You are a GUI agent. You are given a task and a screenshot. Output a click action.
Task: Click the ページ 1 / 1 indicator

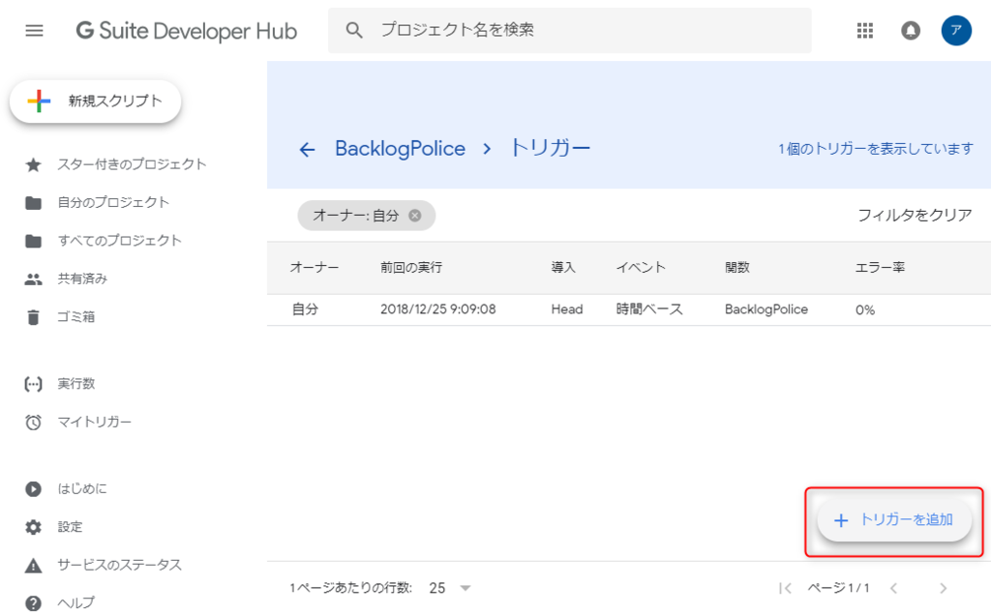(838, 588)
